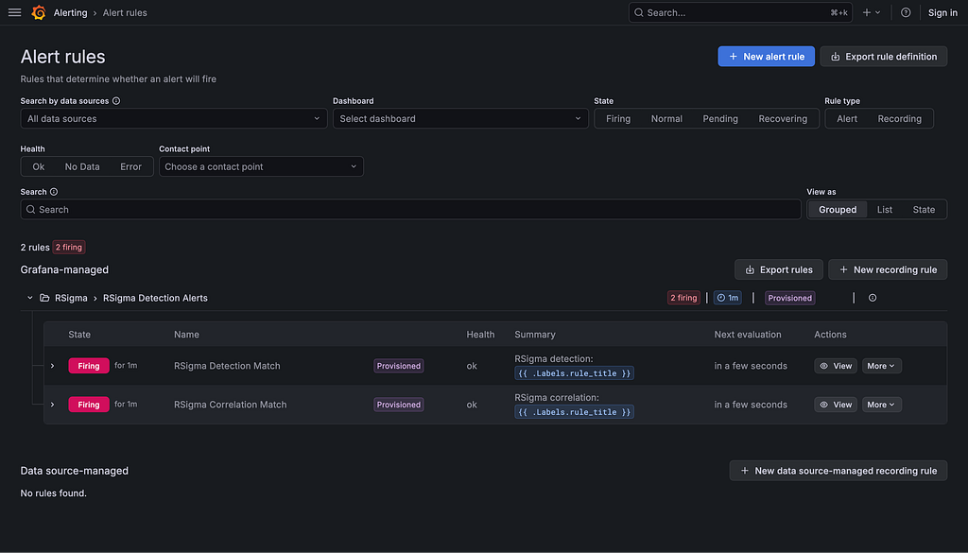Click the info icon at end of RSigma group row
This screenshot has height=553, width=968.
tap(873, 298)
